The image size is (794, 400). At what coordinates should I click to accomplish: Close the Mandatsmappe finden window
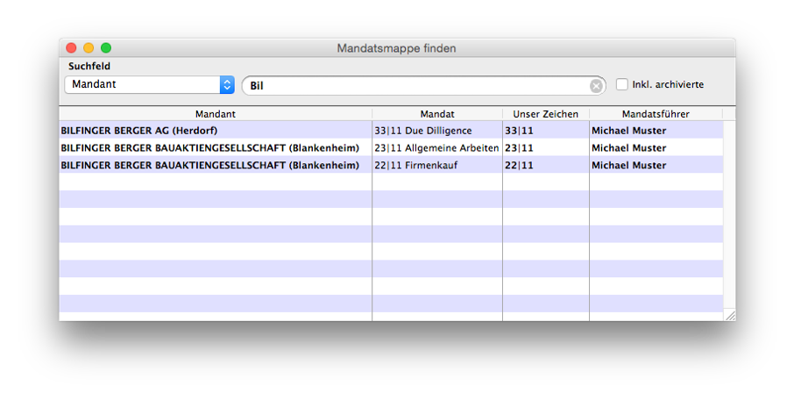pyautogui.click(x=71, y=47)
